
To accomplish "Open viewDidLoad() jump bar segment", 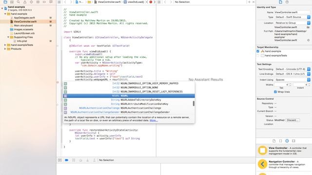I will (x=134, y=2).
